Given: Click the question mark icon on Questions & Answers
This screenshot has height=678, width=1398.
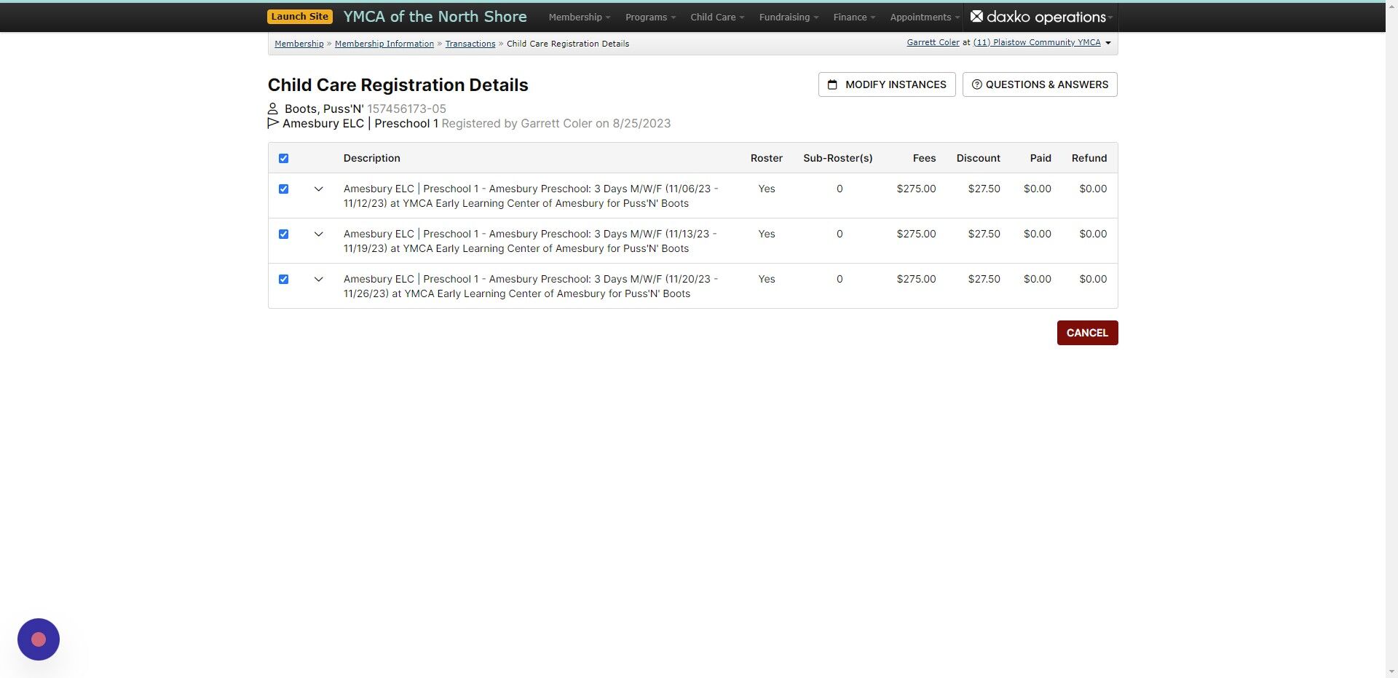Looking at the screenshot, I should coord(977,84).
